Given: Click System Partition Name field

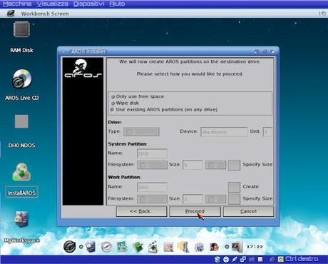Looking at the screenshot, I should [x=152, y=153].
